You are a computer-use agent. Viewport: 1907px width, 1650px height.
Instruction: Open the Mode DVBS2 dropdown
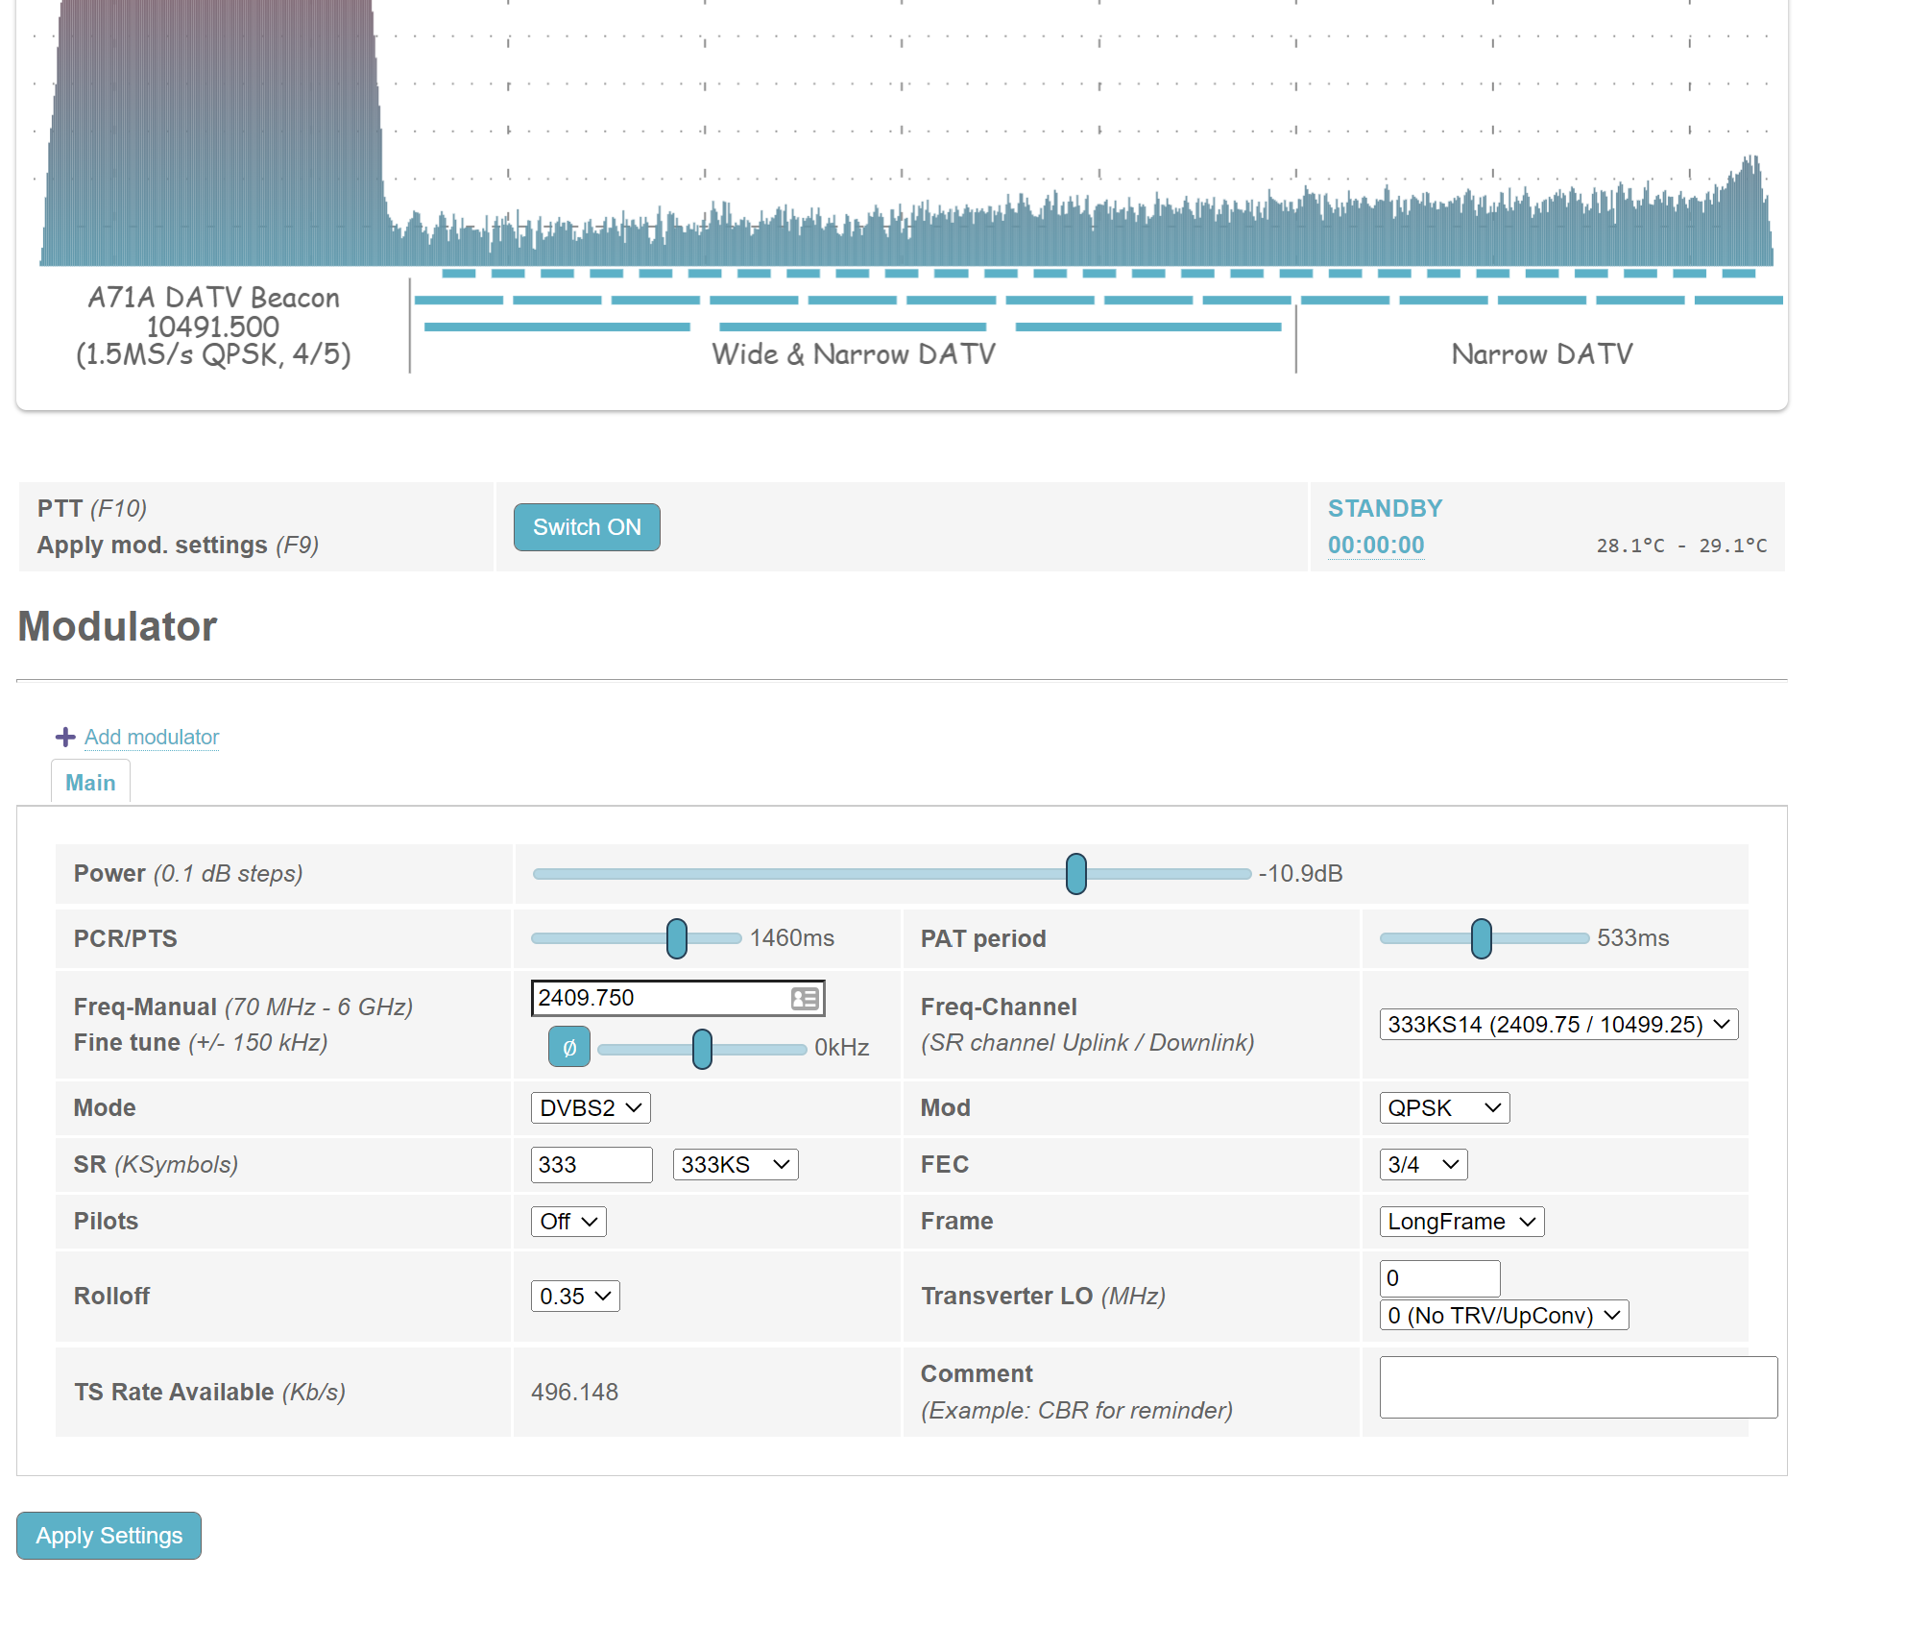(x=591, y=1108)
